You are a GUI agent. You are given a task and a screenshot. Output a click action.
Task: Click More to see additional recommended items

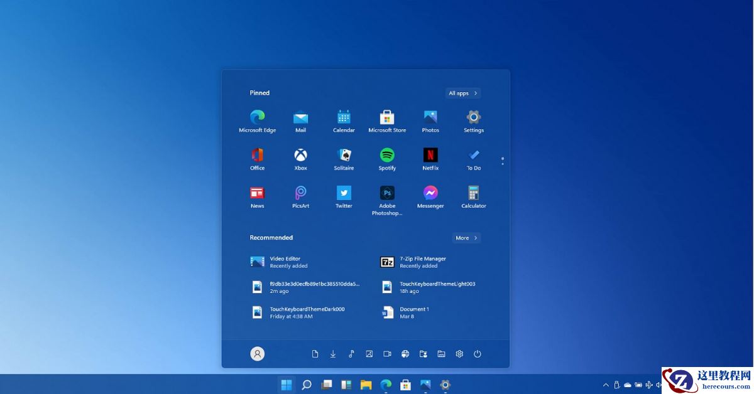click(466, 238)
